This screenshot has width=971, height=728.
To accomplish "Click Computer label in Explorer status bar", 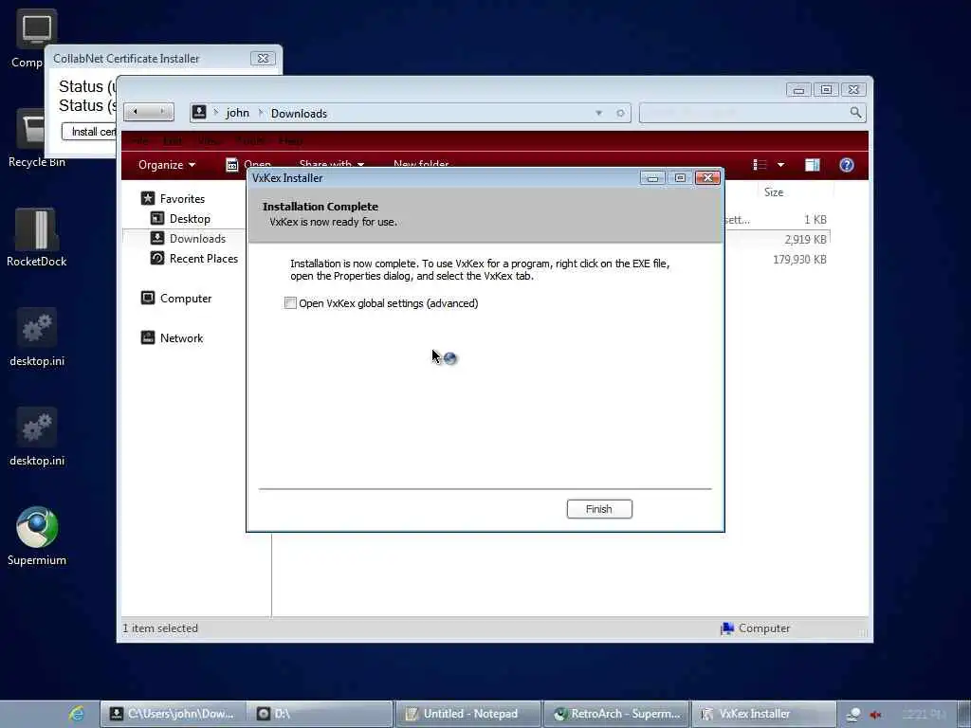I will pos(764,628).
